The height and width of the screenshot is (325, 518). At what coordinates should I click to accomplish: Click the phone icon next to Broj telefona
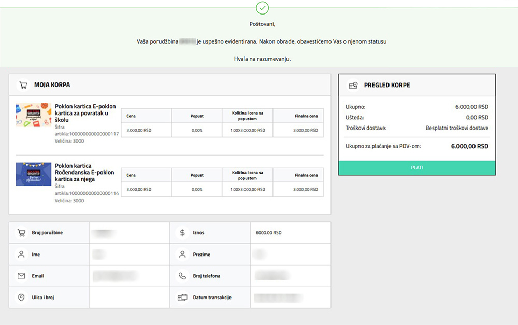pos(182,276)
